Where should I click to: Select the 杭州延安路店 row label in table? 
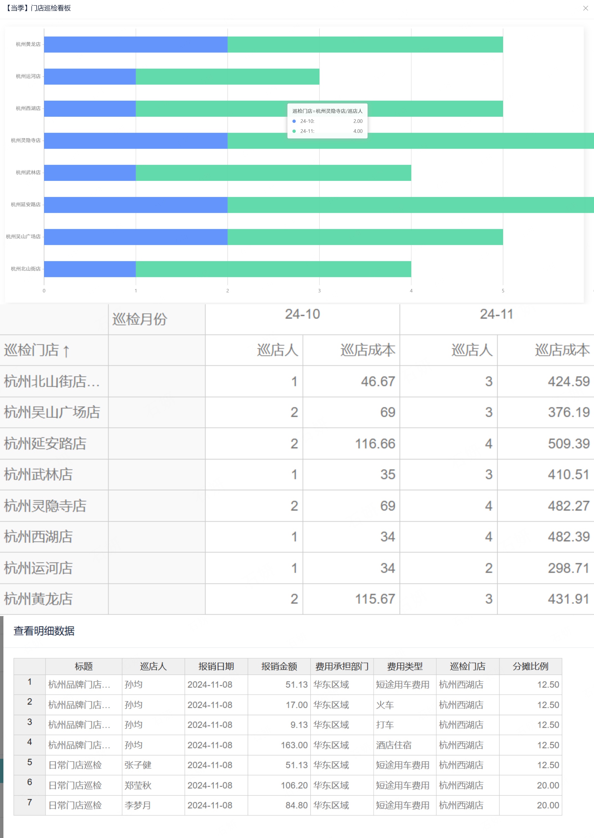45,444
